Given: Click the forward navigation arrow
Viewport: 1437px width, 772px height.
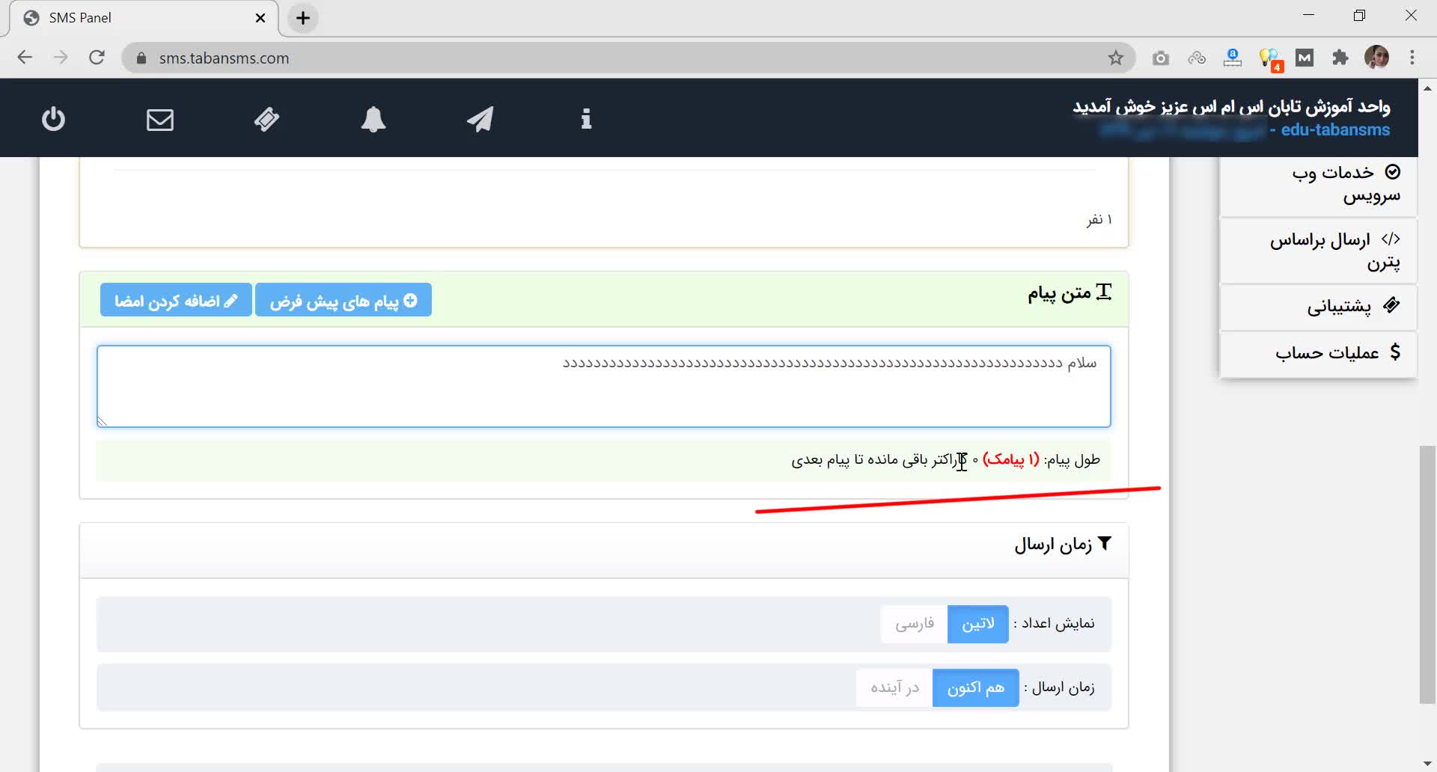Looking at the screenshot, I should point(61,58).
